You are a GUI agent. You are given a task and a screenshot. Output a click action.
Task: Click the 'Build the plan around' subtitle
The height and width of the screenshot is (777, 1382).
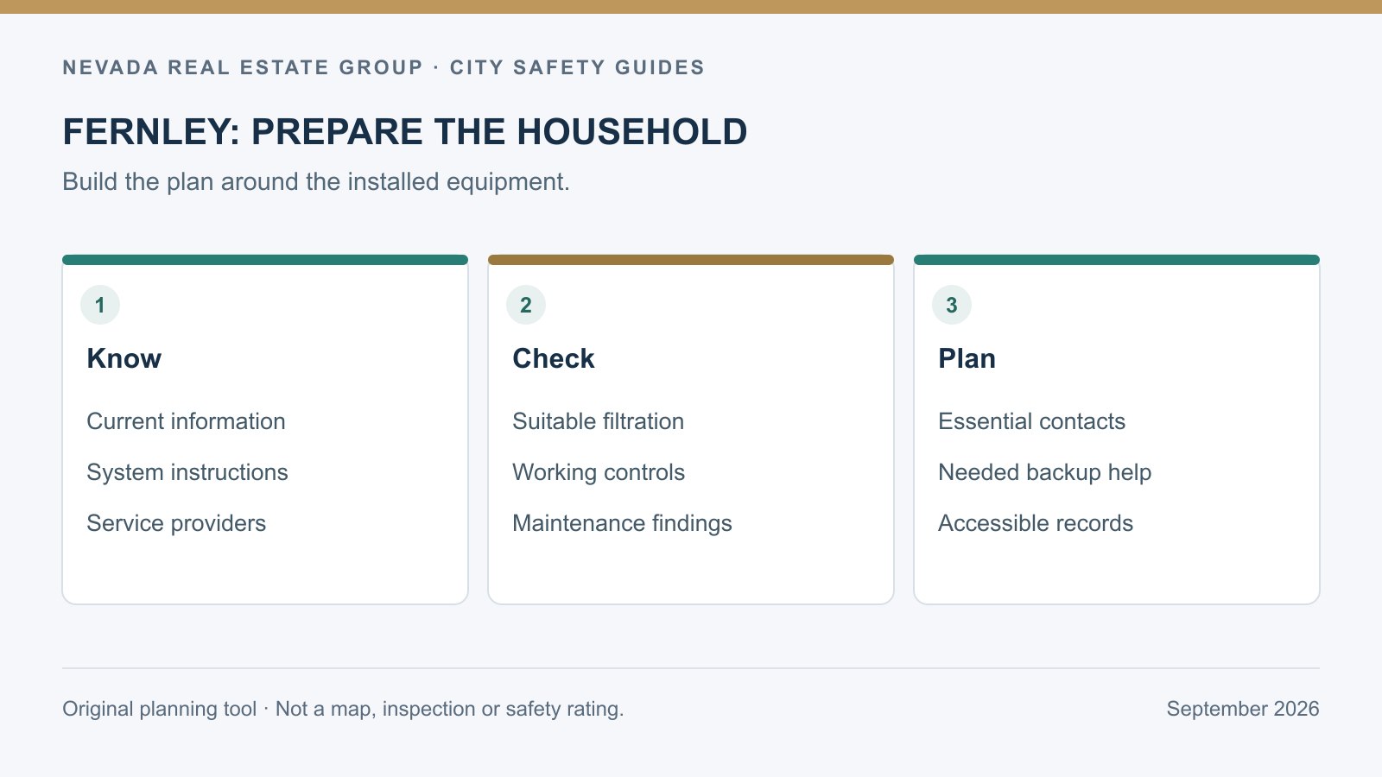pyautogui.click(x=316, y=182)
